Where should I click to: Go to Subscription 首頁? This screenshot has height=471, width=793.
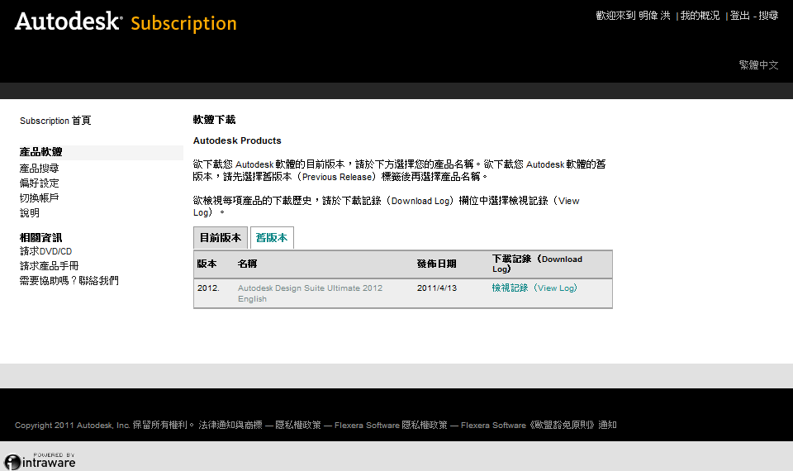55,121
